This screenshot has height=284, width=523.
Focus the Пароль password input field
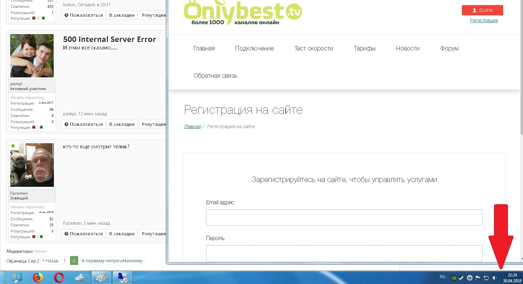click(344, 253)
